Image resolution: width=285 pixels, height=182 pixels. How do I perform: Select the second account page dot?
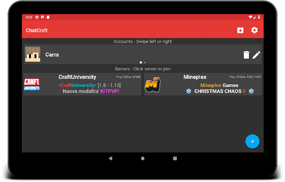coord(145,62)
